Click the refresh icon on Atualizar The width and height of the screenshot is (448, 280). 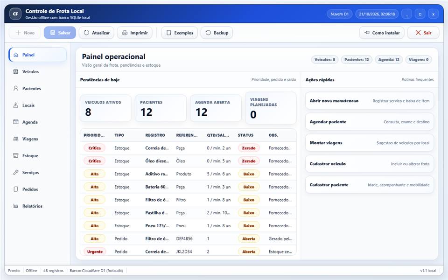[86, 33]
